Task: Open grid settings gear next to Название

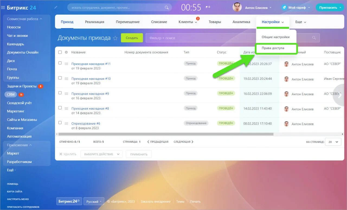Action: click(x=66, y=52)
